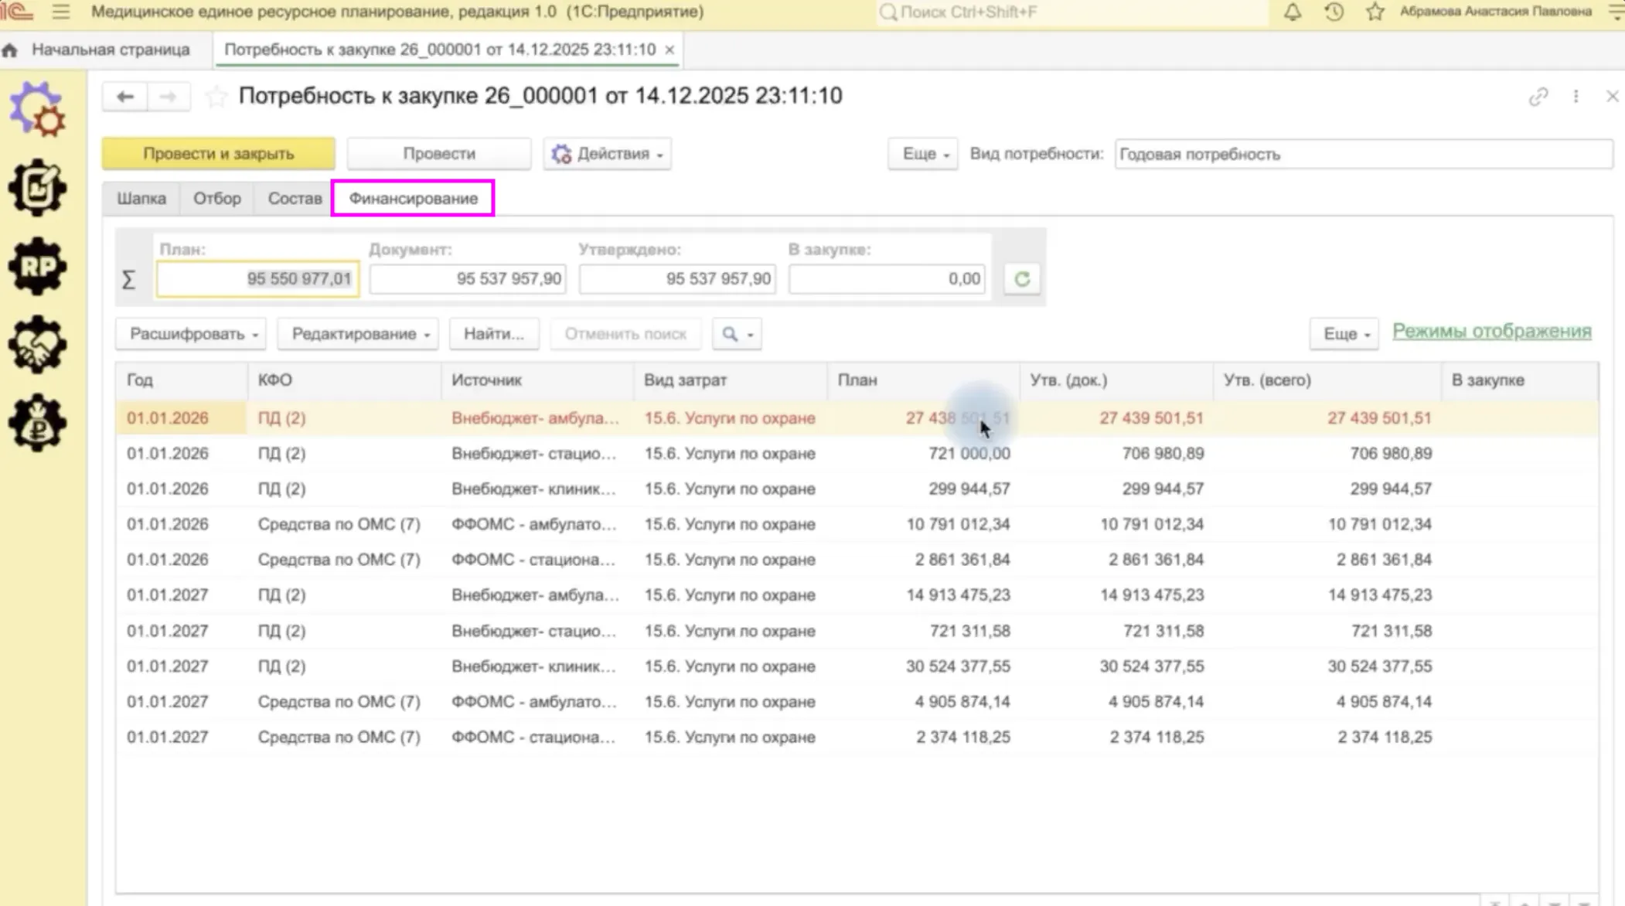Switch to the Шапка tab

coord(141,199)
